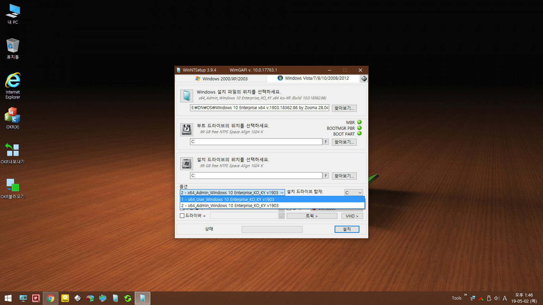
Task: Click the Tools toolbar label in the taskbar
Action: pos(456,298)
